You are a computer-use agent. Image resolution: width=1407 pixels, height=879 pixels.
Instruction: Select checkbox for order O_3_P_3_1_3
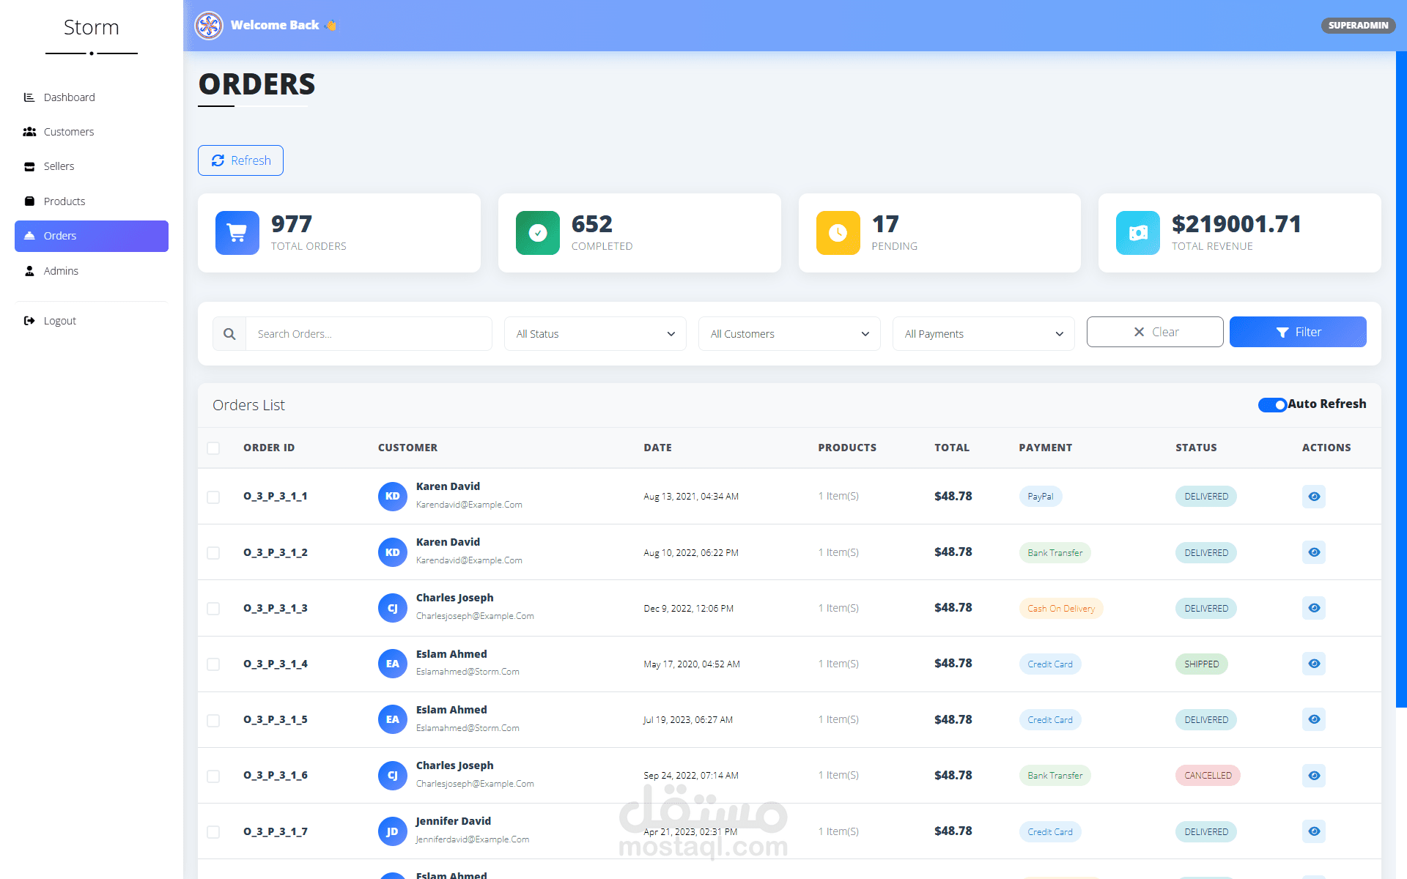[x=213, y=608]
